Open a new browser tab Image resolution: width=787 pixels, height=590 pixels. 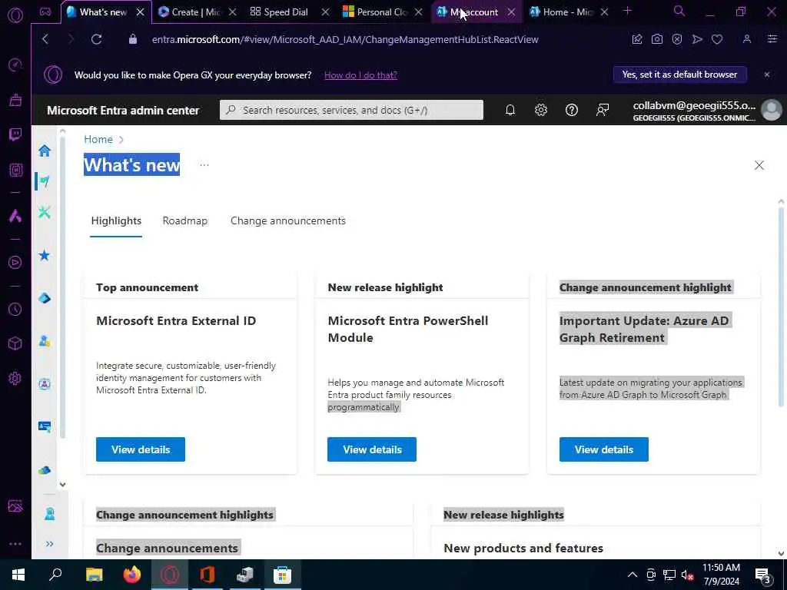click(x=627, y=11)
